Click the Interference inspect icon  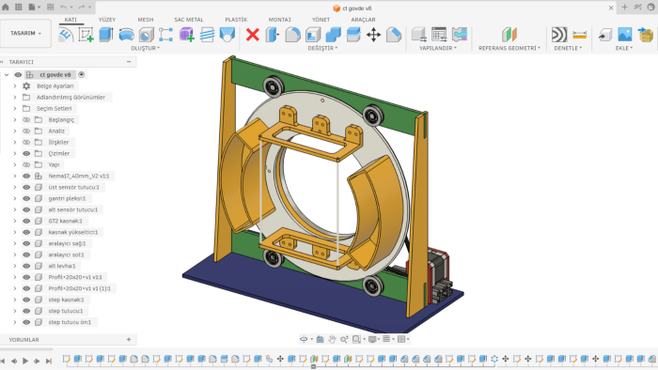[559, 35]
